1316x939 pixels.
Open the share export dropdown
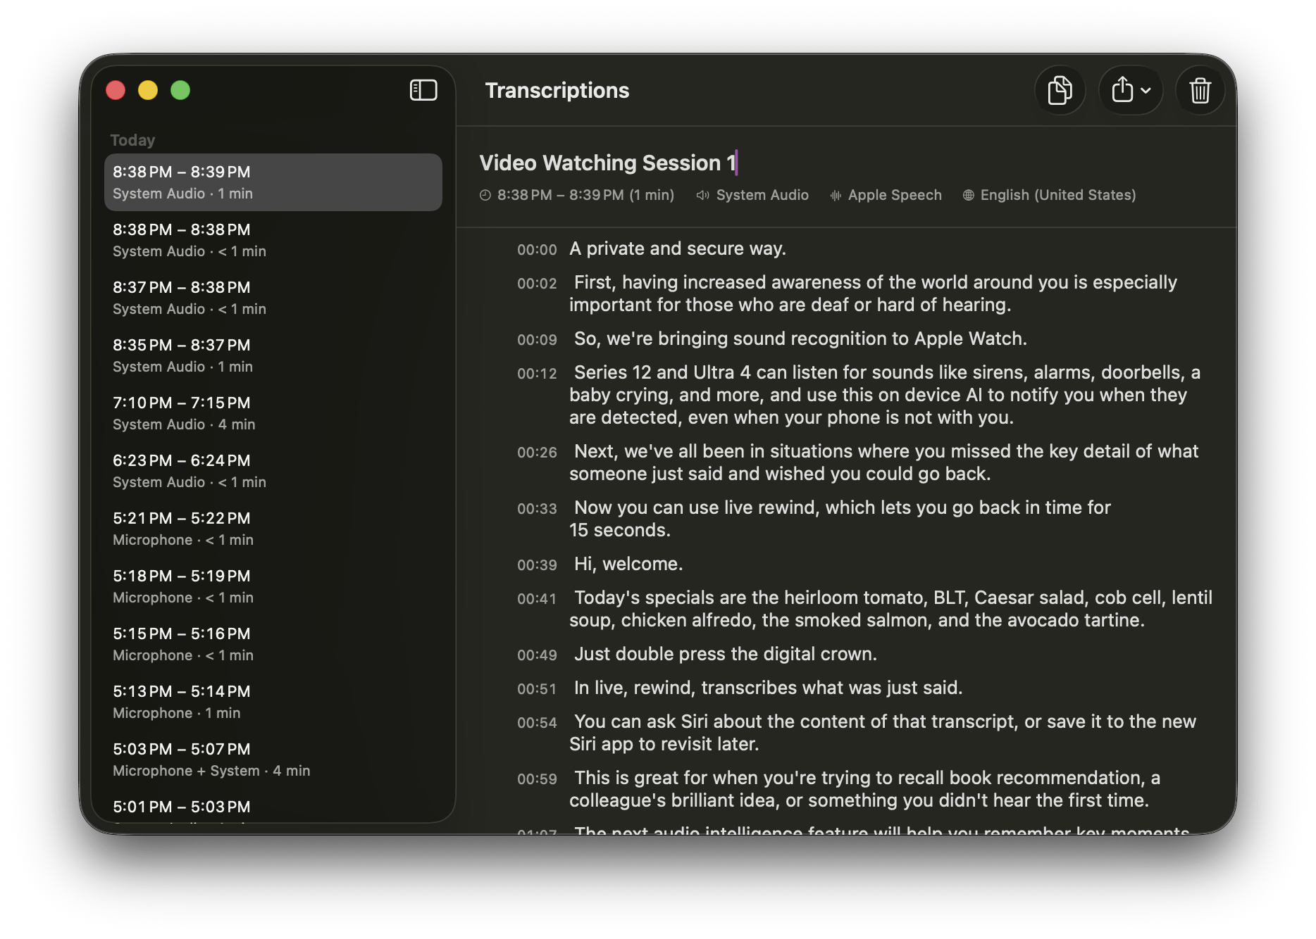(x=1131, y=90)
